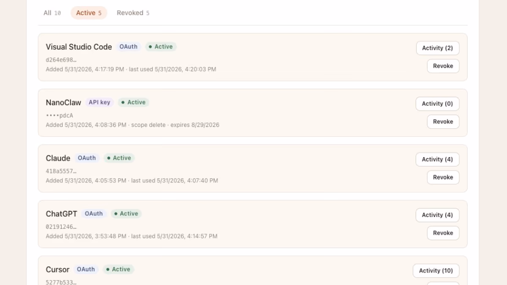
Task: Click the Active status beside ChatGPT
Action: click(126, 214)
